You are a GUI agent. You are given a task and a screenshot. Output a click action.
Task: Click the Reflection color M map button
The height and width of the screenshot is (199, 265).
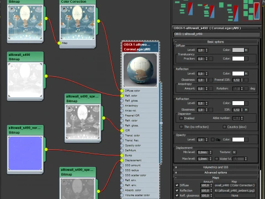(x=246, y=74)
